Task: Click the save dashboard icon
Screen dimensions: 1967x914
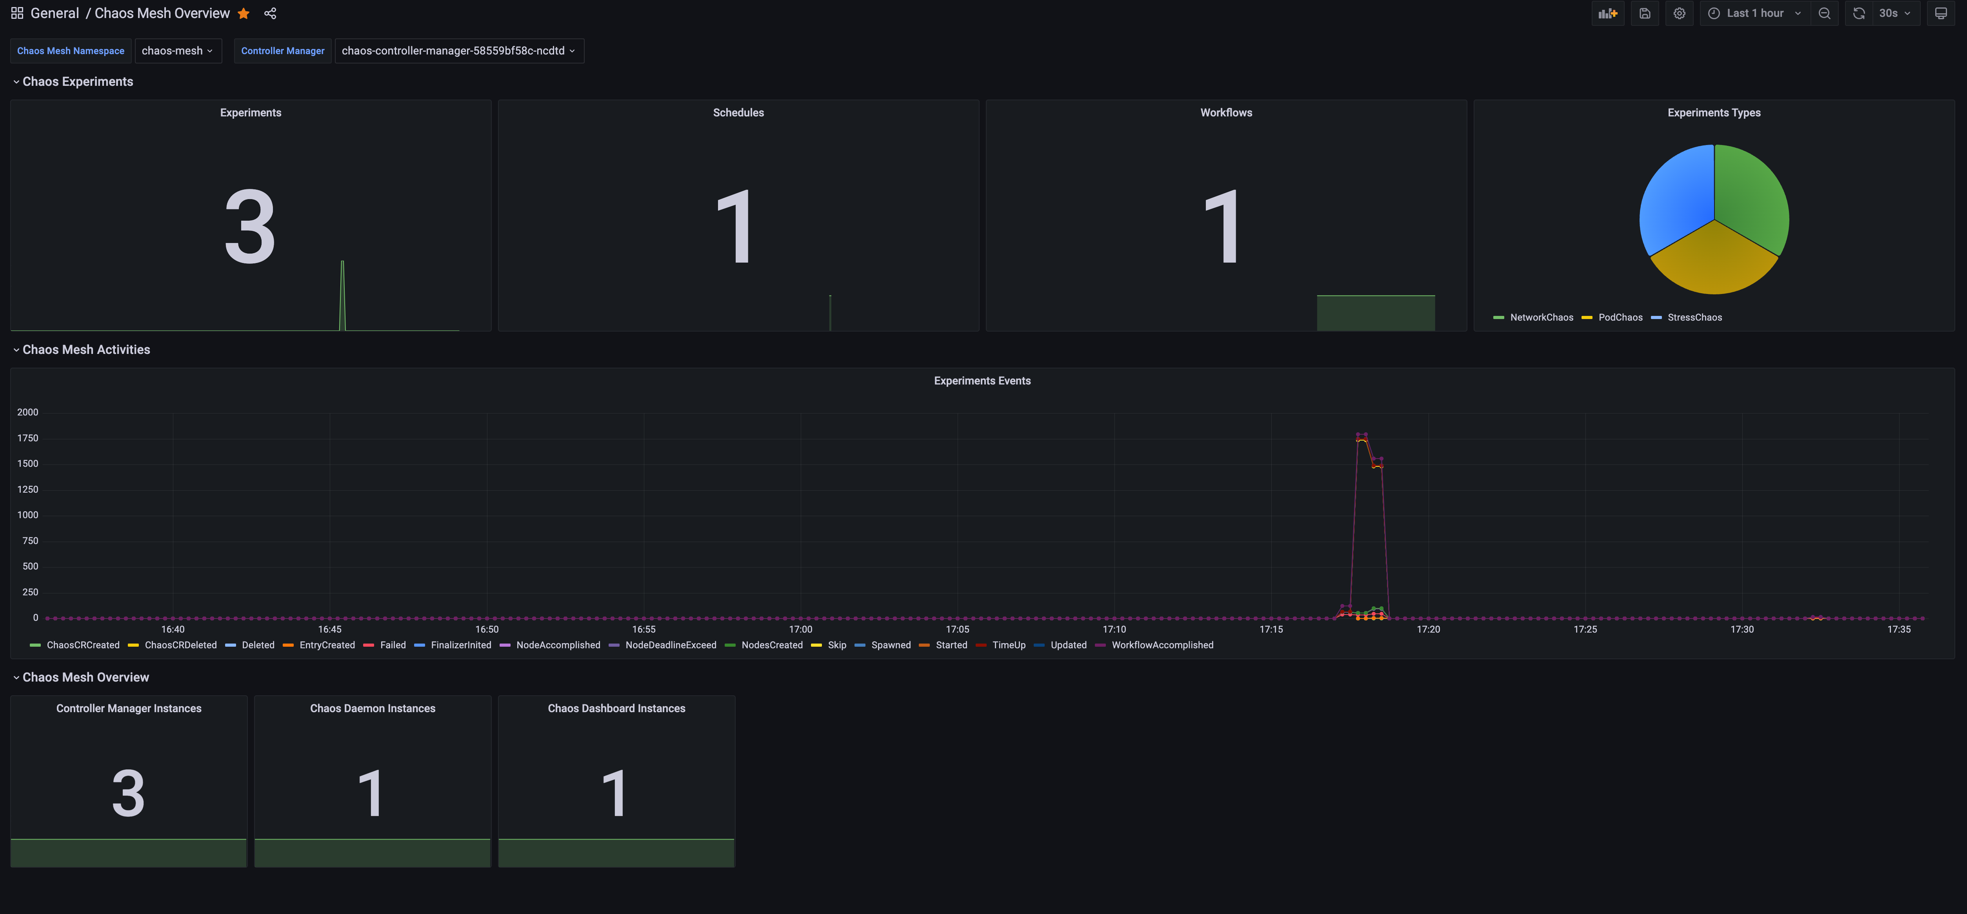Action: 1645,13
